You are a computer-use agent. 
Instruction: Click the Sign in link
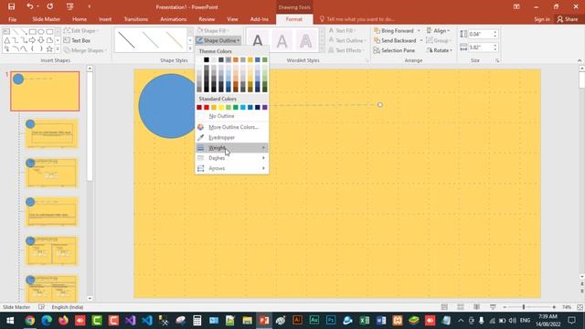pos(542,19)
